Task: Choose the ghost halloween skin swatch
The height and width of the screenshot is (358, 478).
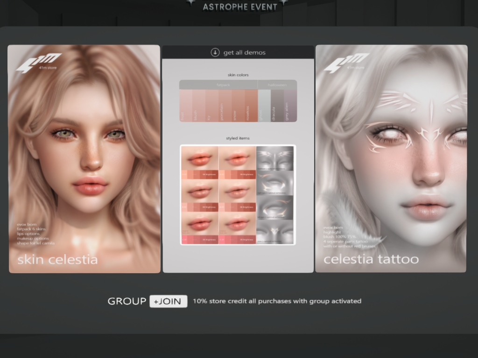Action: click(x=264, y=106)
